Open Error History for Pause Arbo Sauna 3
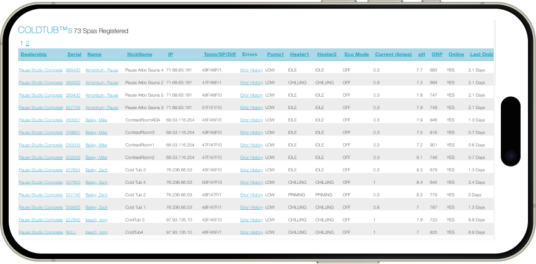This screenshot has height=264, width=536. [251, 107]
